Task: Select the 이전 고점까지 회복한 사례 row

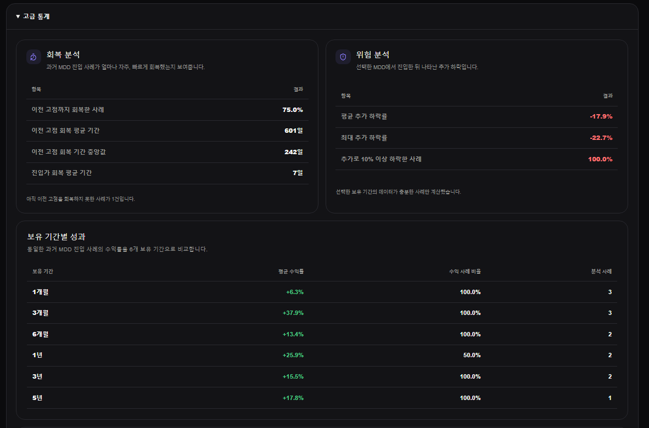Action: coord(167,110)
